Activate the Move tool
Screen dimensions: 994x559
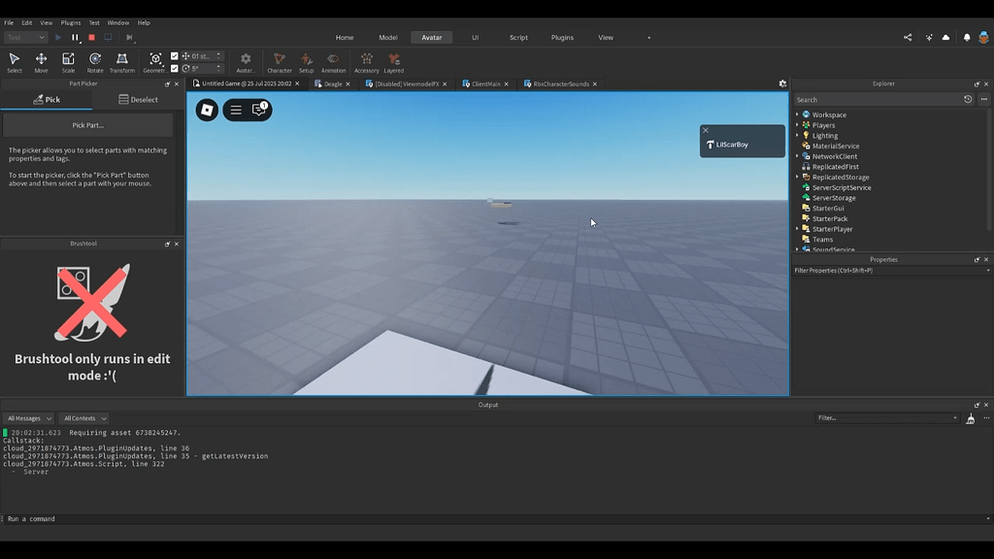pos(41,62)
